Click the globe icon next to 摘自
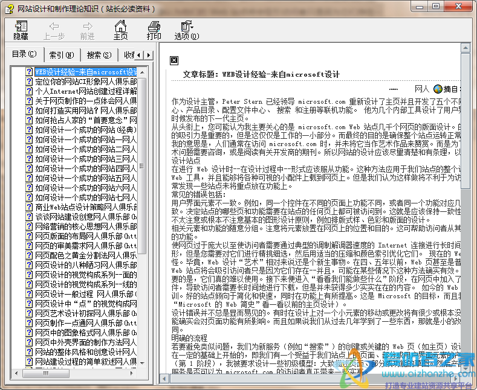 tap(438, 89)
